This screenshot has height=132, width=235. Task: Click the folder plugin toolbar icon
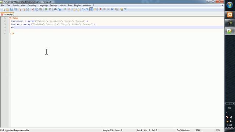point(122,9)
